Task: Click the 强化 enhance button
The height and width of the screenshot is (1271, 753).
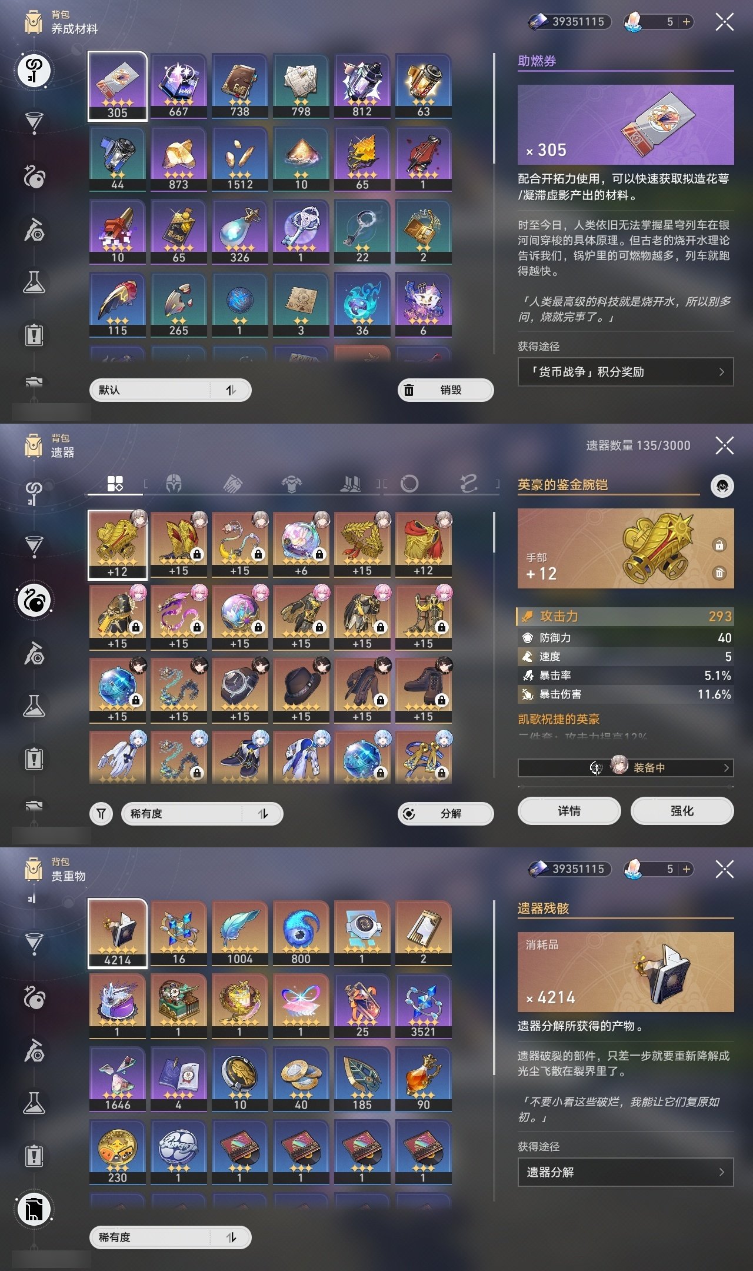Action: click(x=682, y=811)
